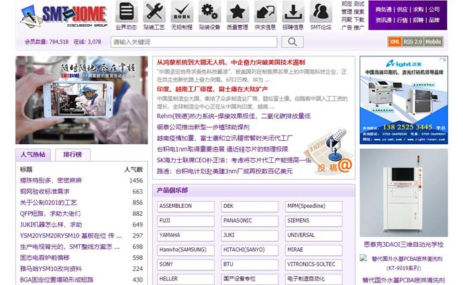The image size is (463, 285).
Task: Click the 3D AOI machine image
Action: click(x=404, y=192)
